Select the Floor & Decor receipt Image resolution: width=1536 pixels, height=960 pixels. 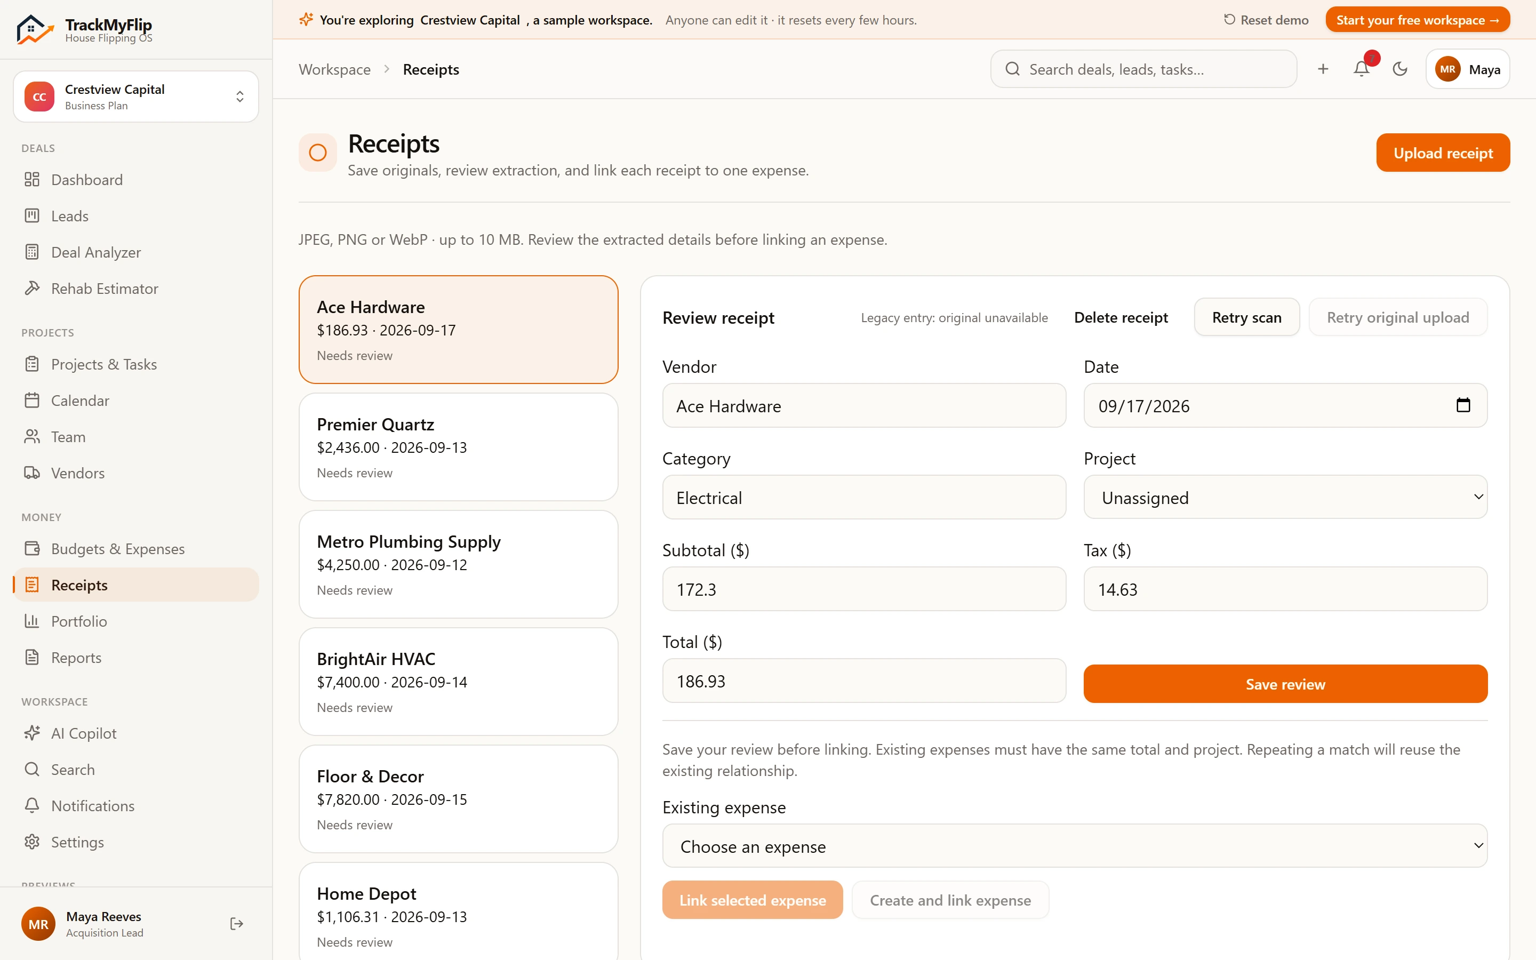[458, 799]
